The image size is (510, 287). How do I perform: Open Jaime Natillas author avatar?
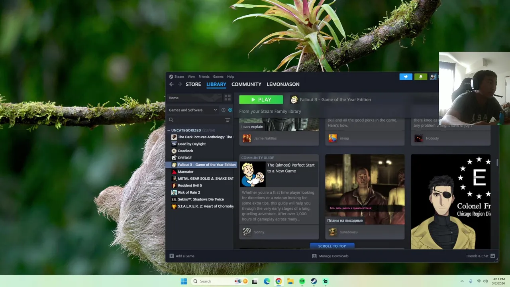pyautogui.click(x=247, y=138)
